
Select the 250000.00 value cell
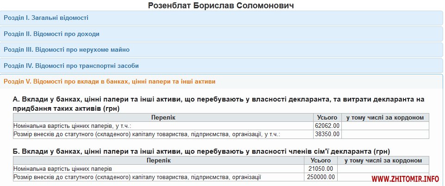click(321, 177)
